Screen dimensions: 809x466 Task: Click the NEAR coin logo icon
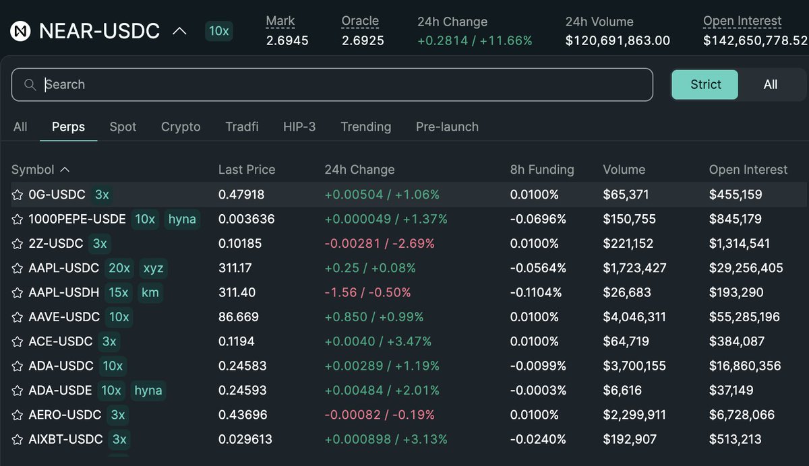21,31
